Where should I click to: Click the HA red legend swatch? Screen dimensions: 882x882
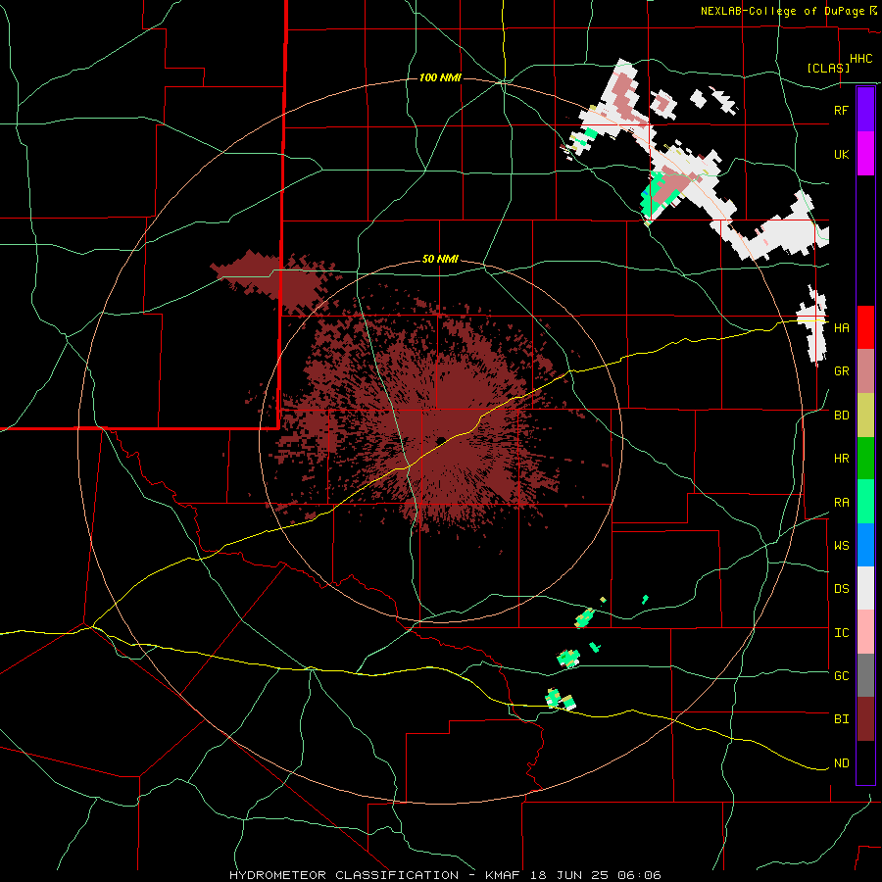tap(865, 327)
